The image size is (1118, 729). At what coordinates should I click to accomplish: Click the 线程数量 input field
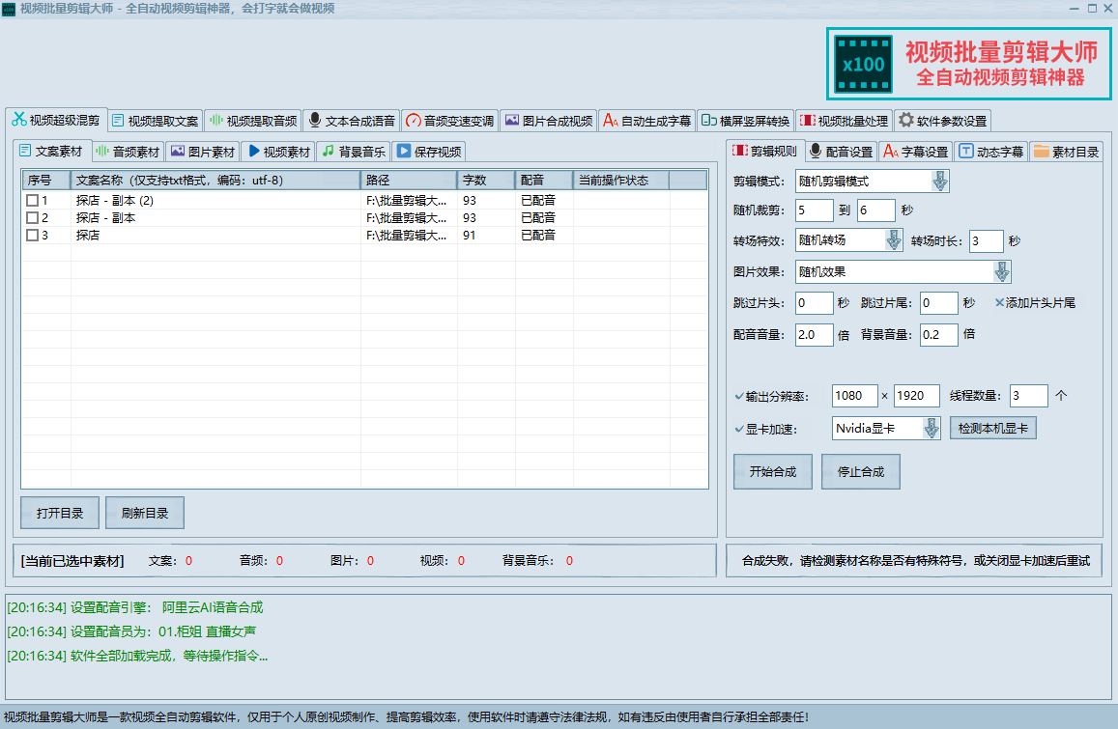tap(1028, 396)
